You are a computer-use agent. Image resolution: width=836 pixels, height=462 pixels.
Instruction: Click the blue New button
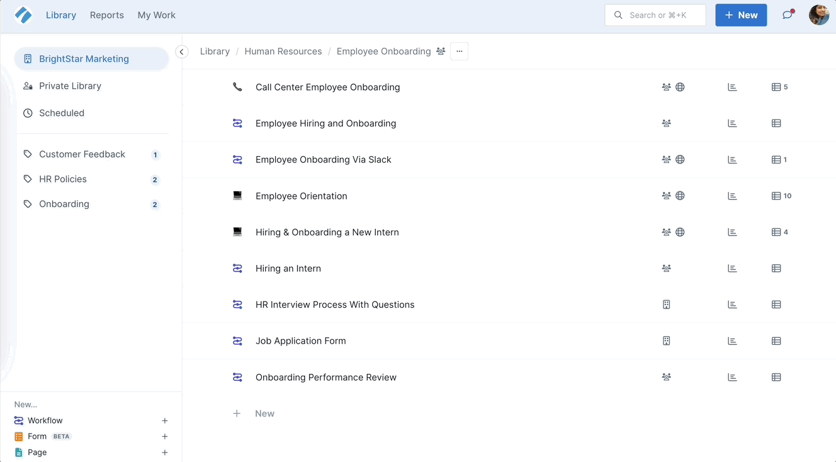pyautogui.click(x=741, y=15)
